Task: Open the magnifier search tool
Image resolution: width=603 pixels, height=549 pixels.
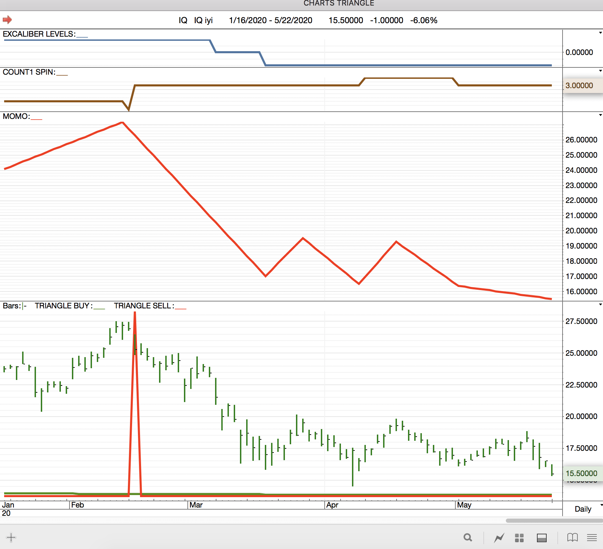Action: pyautogui.click(x=468, y=538)
